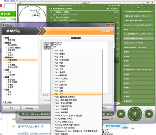Open 托盘 tray settings

9,72
